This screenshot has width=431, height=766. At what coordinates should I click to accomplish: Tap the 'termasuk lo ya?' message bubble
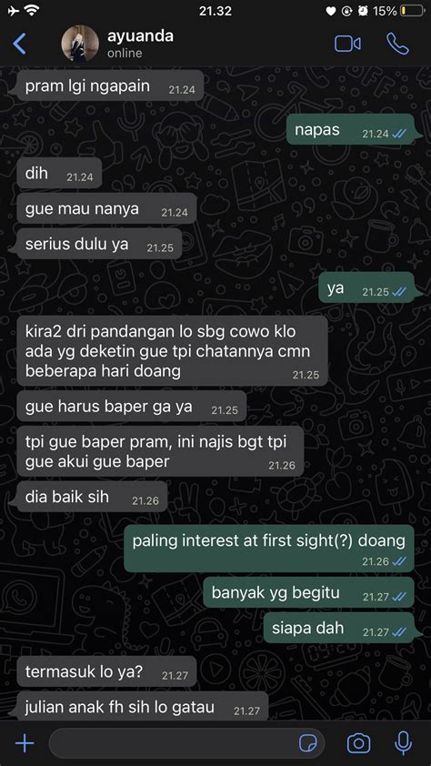click(107, 671)
